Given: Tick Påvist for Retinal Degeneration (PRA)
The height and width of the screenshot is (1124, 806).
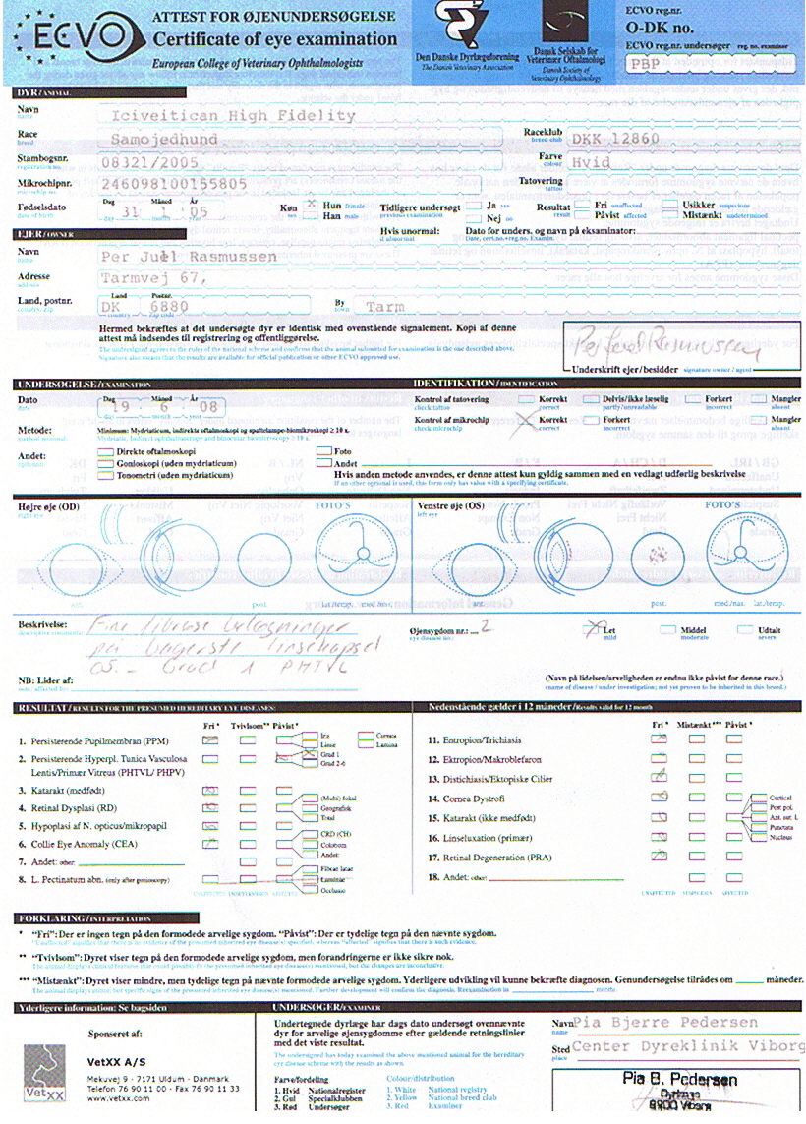Looking at the screenshot, I should point(733,857).
